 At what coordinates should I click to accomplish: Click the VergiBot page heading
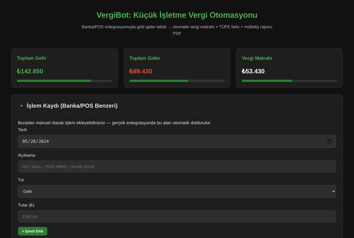coord(177,15)
